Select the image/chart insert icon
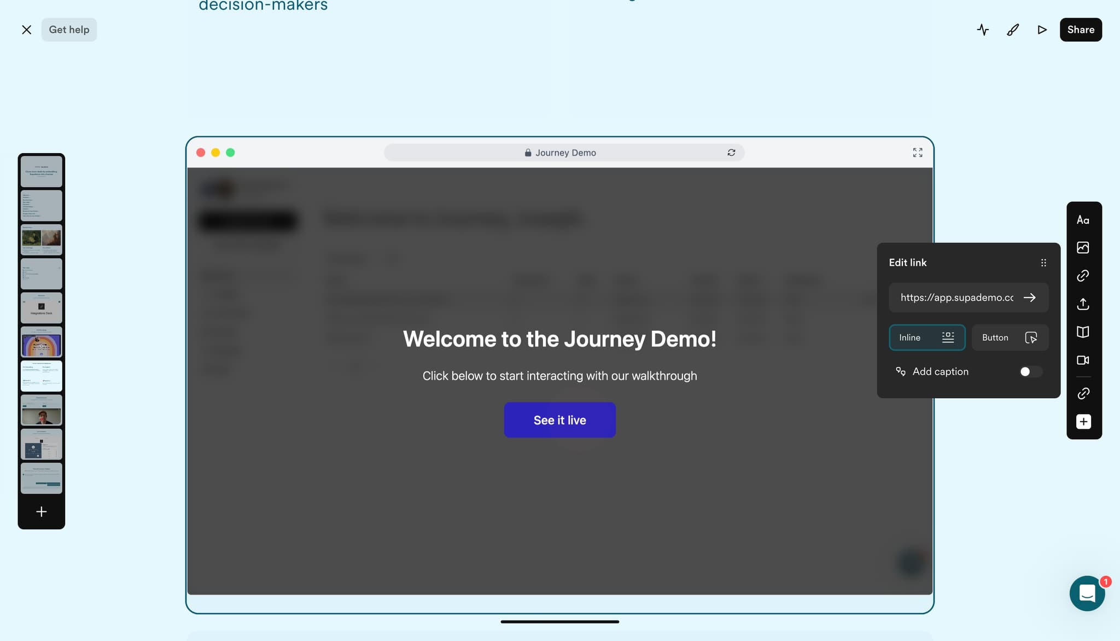The image size is (1120, 641). tap(1083, 248)
